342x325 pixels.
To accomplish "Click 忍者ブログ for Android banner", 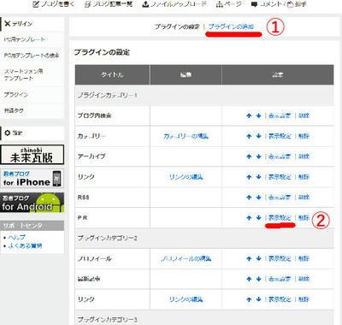I will coord(32,203).
